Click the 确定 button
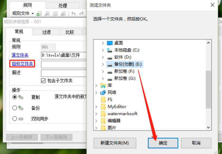This screenshot has height=154, width=222. coord(163,143)
